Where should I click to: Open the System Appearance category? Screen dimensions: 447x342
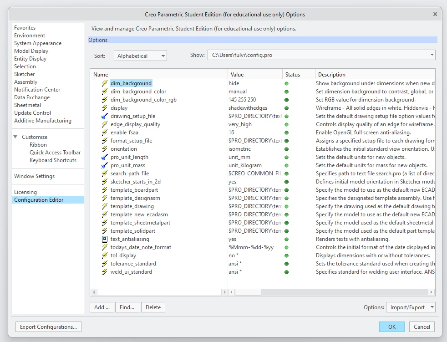[38, 43]
